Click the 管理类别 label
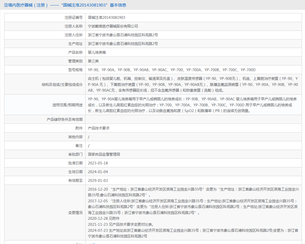Image resolution: width=305 pixels, height=244 pixels. 75,61
